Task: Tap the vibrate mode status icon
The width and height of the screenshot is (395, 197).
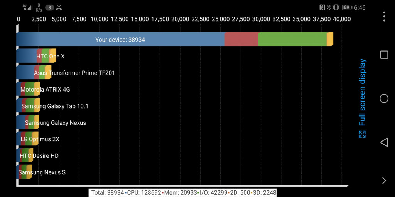Action: [x=336, y=7]
